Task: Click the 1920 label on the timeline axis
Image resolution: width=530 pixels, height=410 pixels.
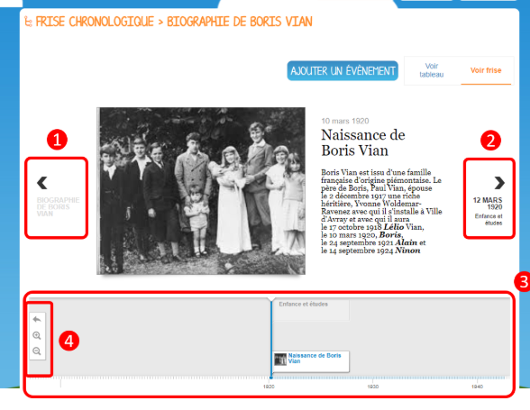Action: (x=269, y=387)
